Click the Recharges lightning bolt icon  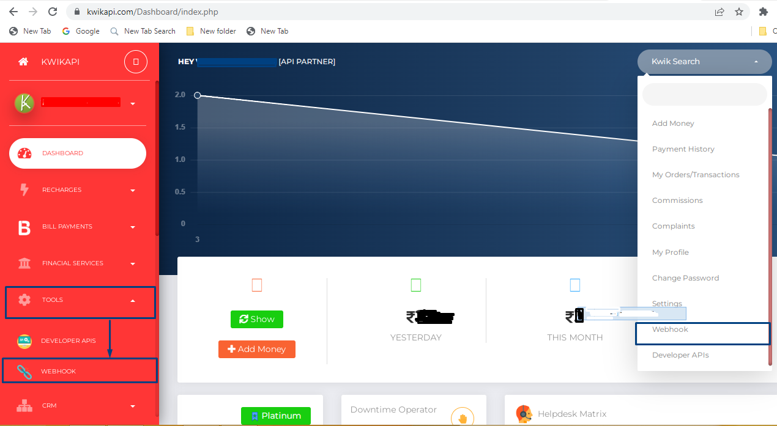[x=24, y=190]
